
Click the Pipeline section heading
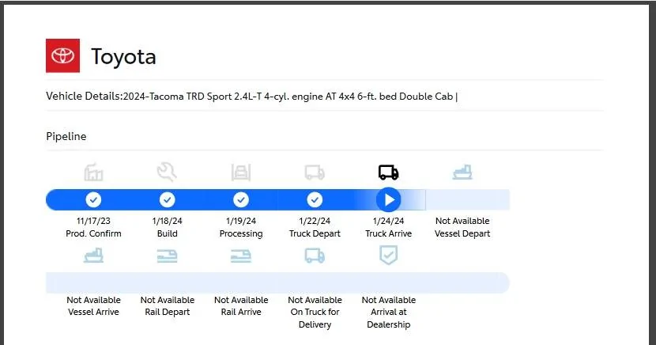coord(66,136)
